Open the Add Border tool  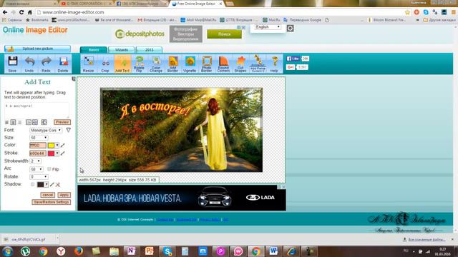(x=173, y=64)
